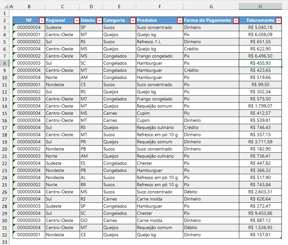Open the Faturamento column filter dropdown
The width and height of the screenshot is (288, 245).
[279, 20]
